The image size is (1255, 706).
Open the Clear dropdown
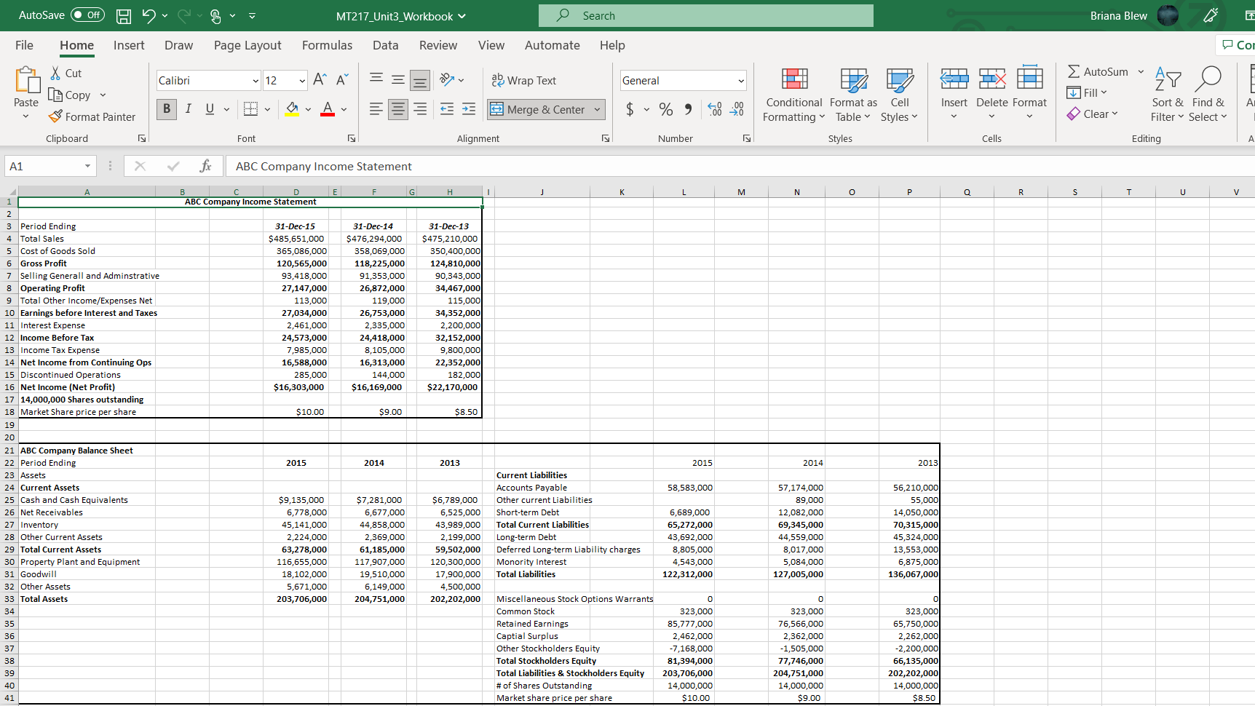(x=1092, y=114)
